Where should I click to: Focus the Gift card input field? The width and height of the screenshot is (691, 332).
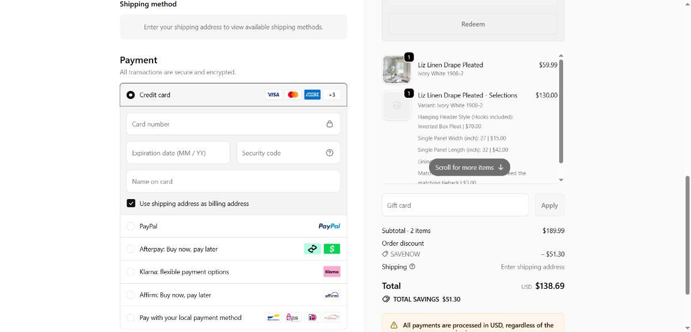(x=455, y=205)
